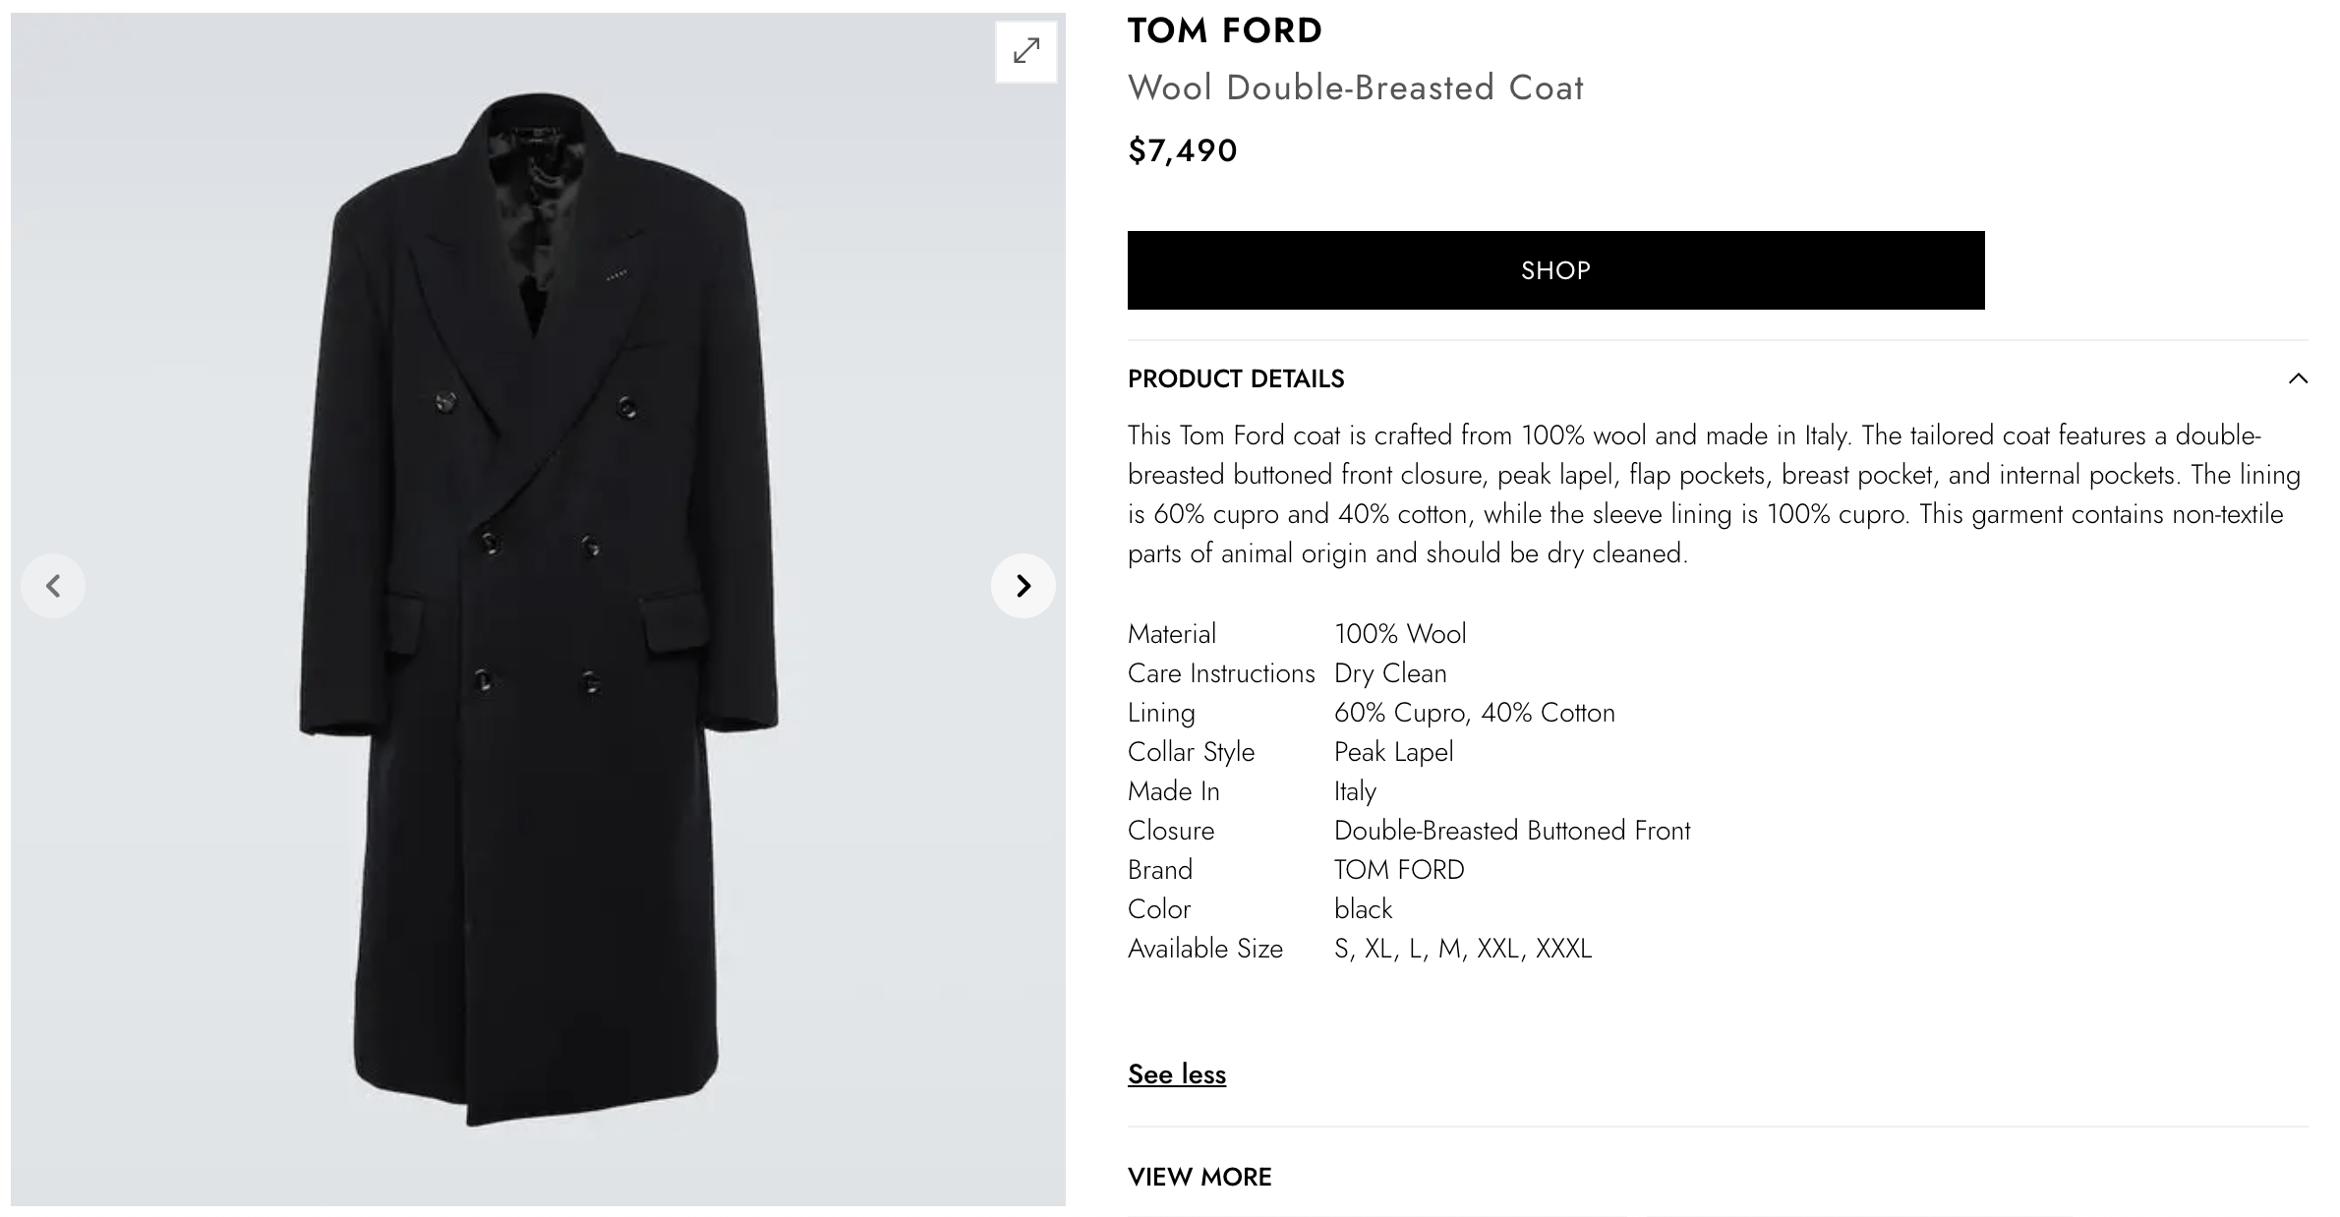Click the Double-Breasted Buttoned Front closure value
Image resolution: width=2340 pixels, height=1217 pixels.
click(1511, 831)
